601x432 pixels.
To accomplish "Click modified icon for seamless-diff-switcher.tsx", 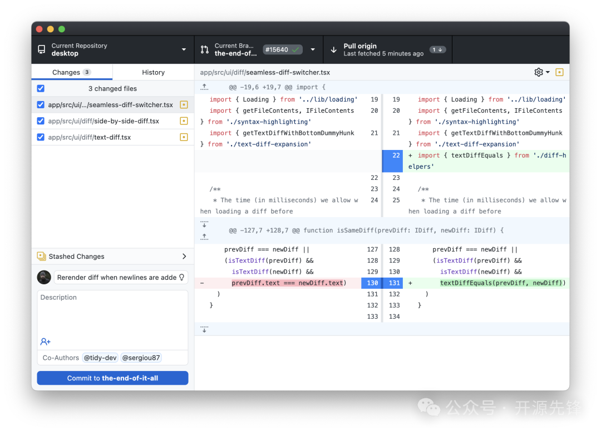I will tap(184, 105).
